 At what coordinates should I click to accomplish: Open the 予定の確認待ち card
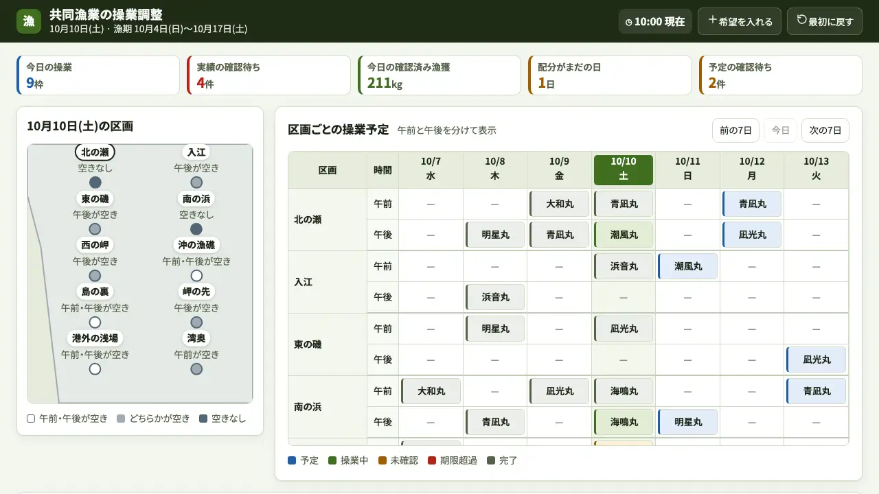781,75
